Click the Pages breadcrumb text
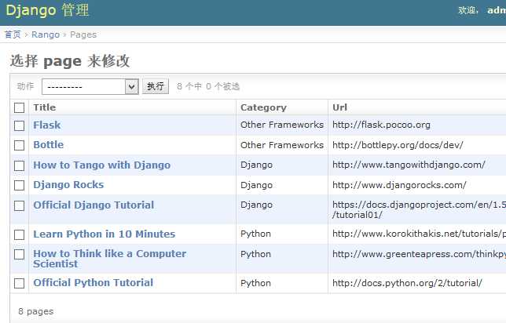Screen dimensions: 506x323 [83, 34]
